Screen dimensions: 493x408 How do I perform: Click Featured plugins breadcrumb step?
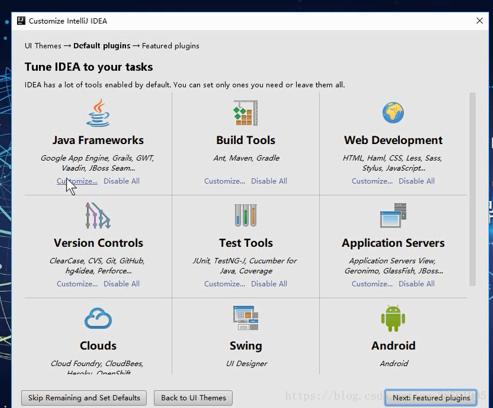[x=171, y=46]
